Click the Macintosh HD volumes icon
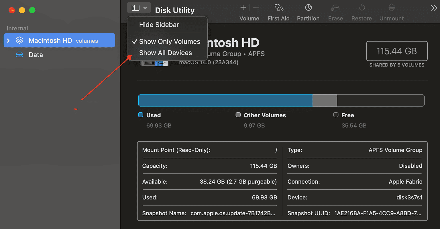 click(19, 40)
